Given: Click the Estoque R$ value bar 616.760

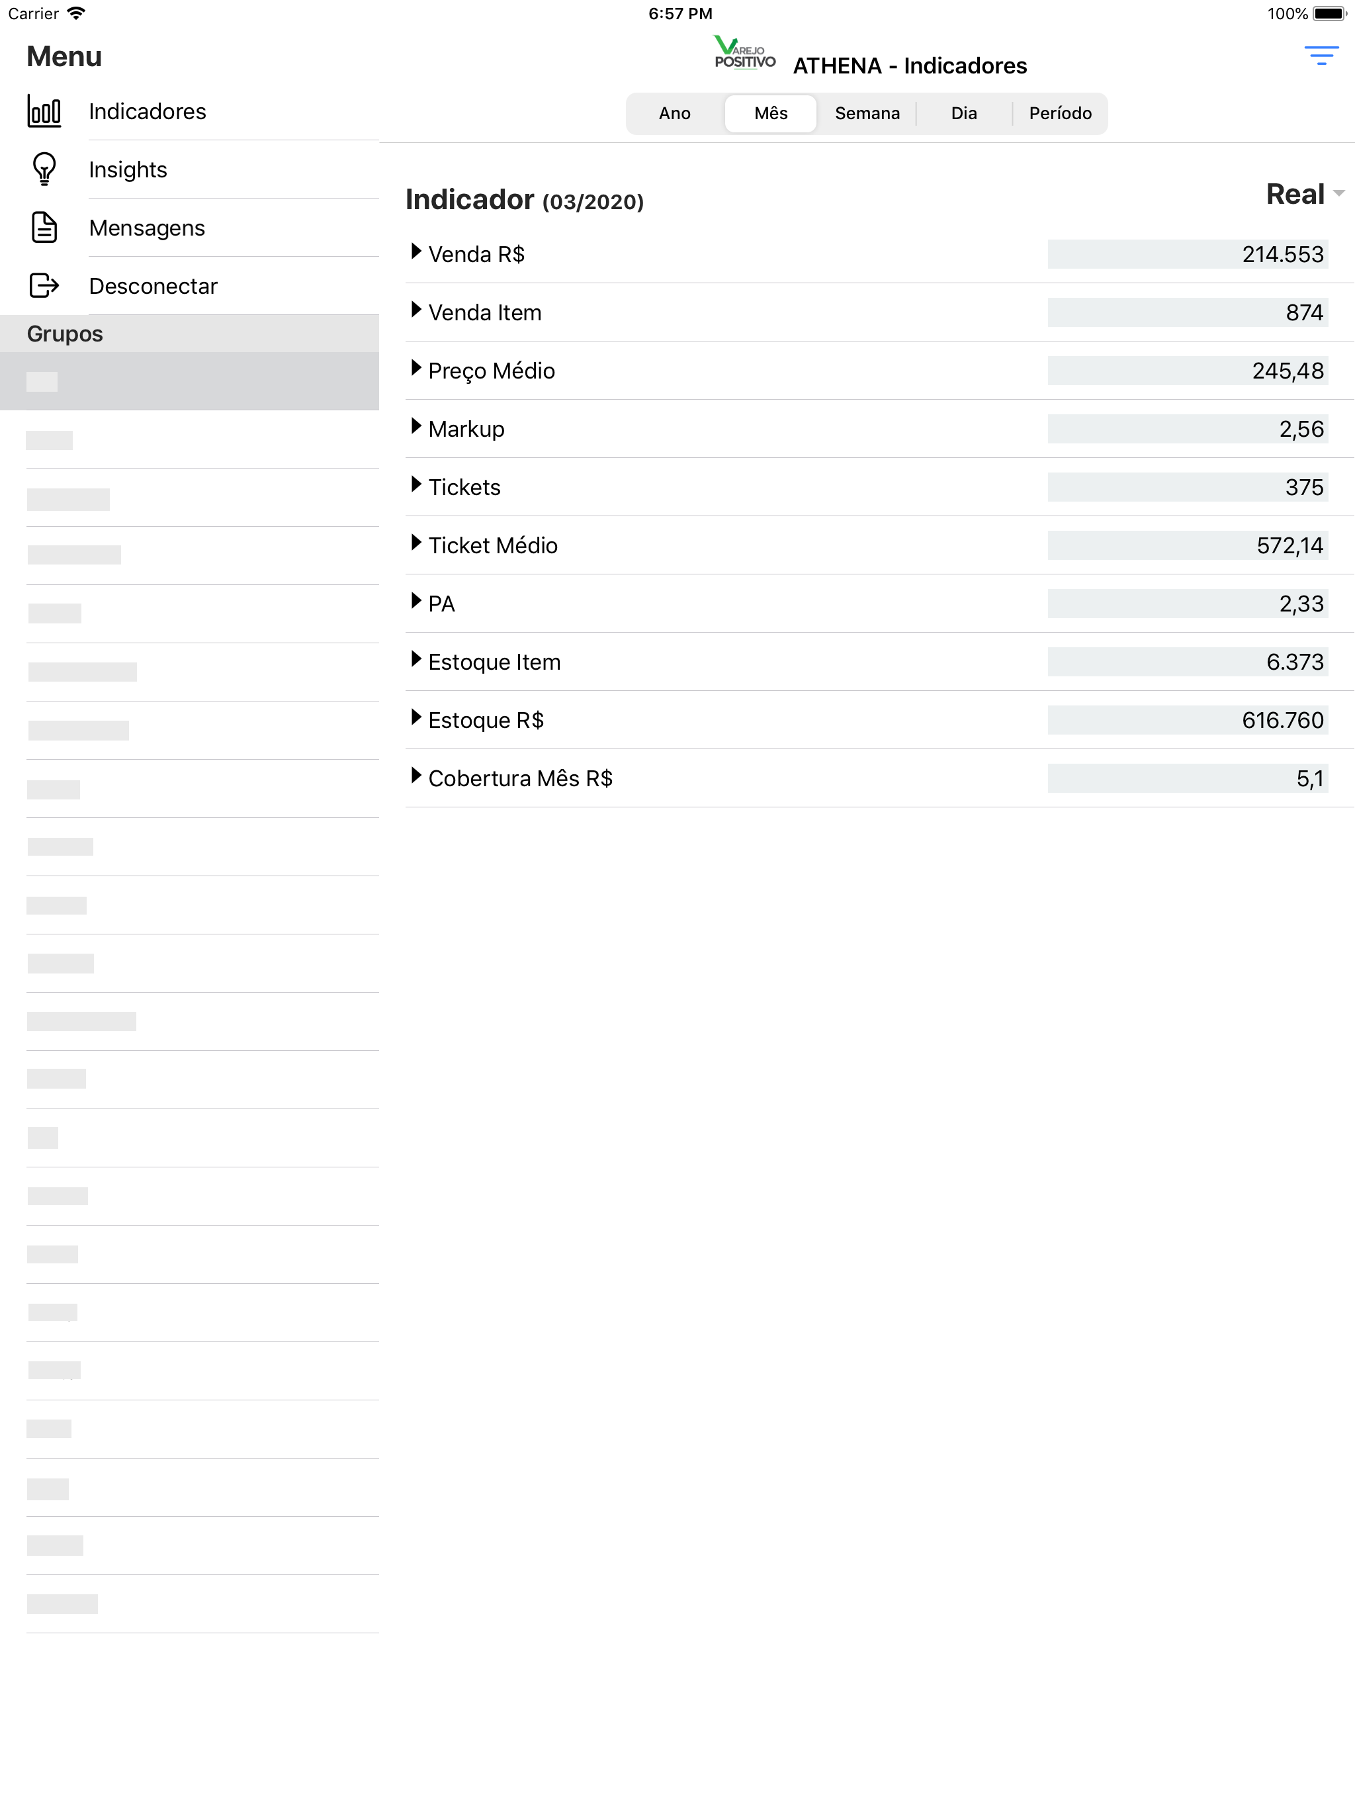Looking at the screenshot, I should click(1187, 720).
